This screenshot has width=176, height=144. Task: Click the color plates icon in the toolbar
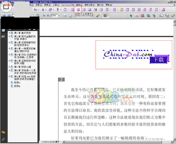pyautogui.click(x=95, y=10)
